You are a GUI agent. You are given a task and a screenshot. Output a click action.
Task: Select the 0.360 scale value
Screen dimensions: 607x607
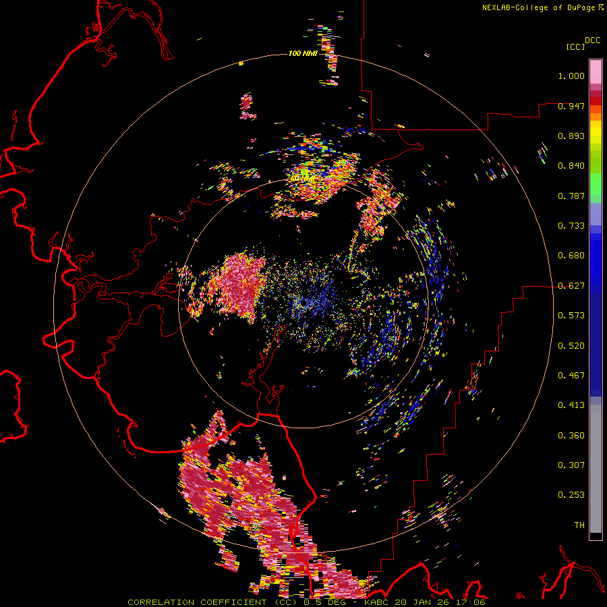tap(571, 436)
